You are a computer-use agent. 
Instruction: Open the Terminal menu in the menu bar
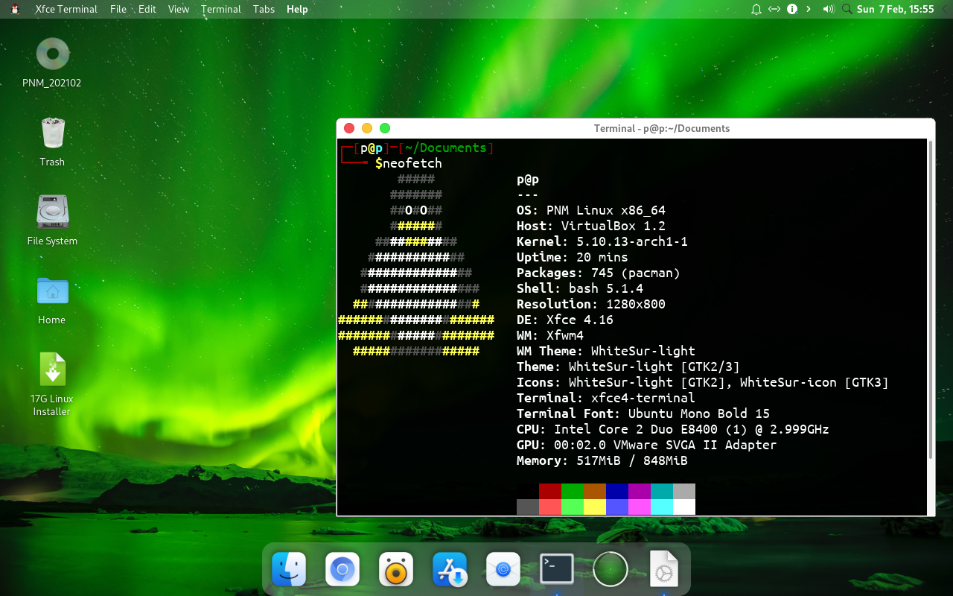[x=221, y=9]
